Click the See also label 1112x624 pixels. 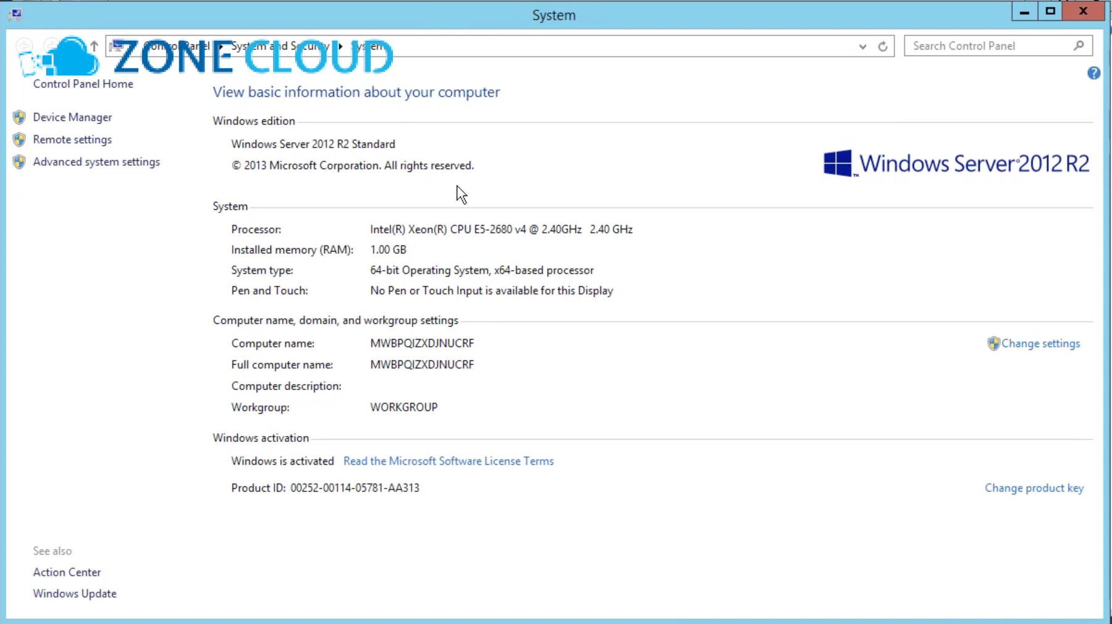tap(52, 551)
